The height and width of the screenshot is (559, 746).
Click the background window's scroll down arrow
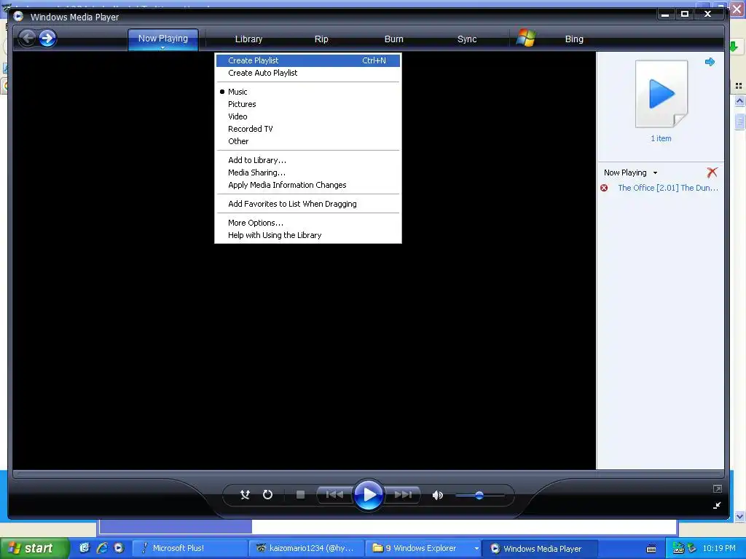[739, 516]
